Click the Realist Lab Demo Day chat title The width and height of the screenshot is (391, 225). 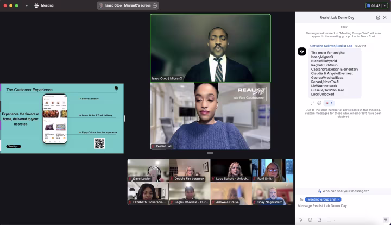coord(337,18)
